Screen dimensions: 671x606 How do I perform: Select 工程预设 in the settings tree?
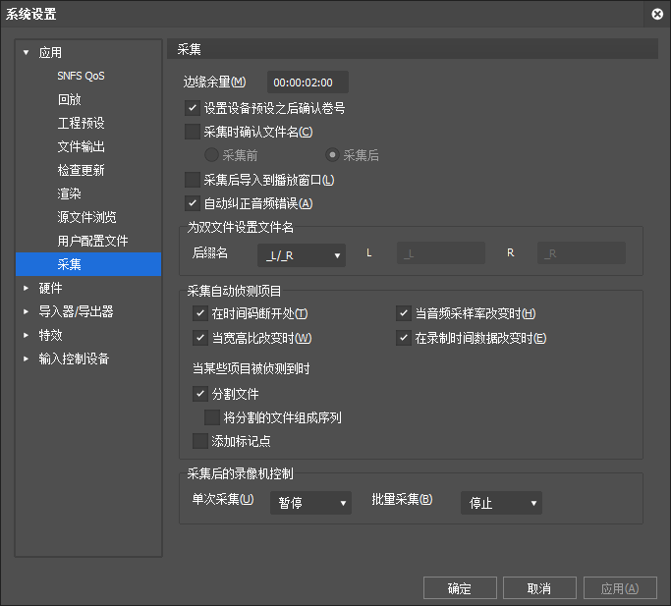click(81, 123)
